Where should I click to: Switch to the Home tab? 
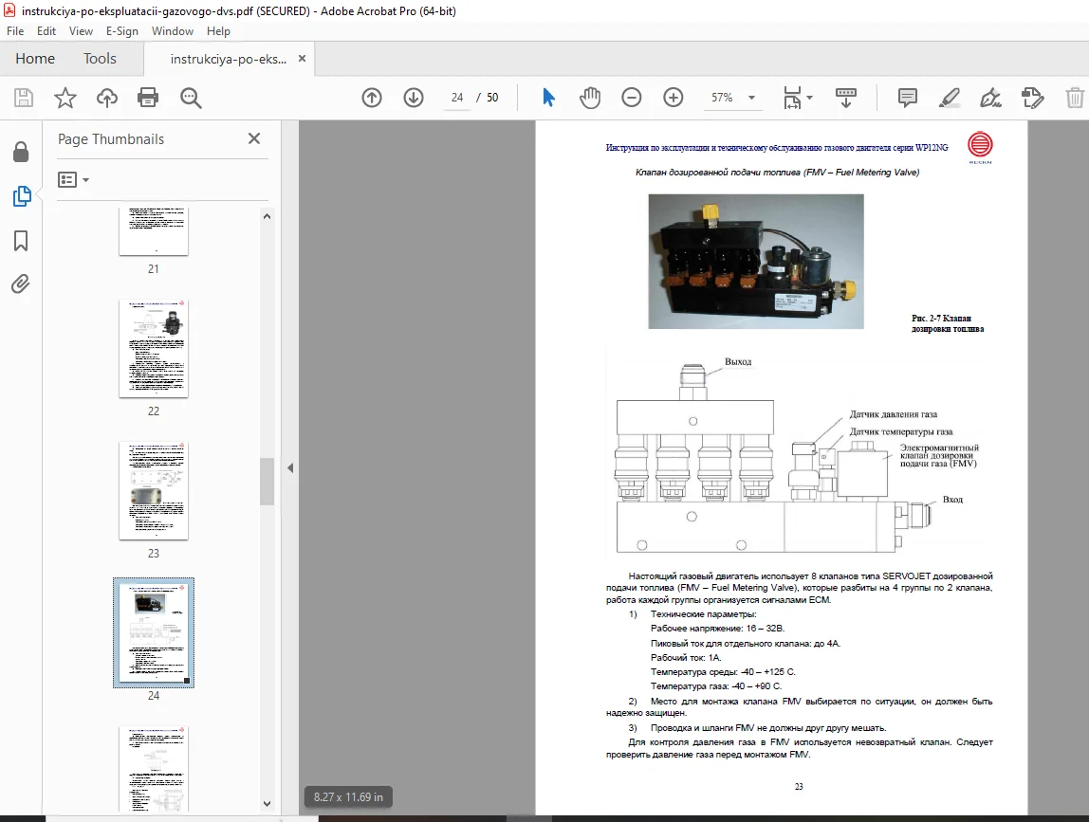(x=35, y=59)
